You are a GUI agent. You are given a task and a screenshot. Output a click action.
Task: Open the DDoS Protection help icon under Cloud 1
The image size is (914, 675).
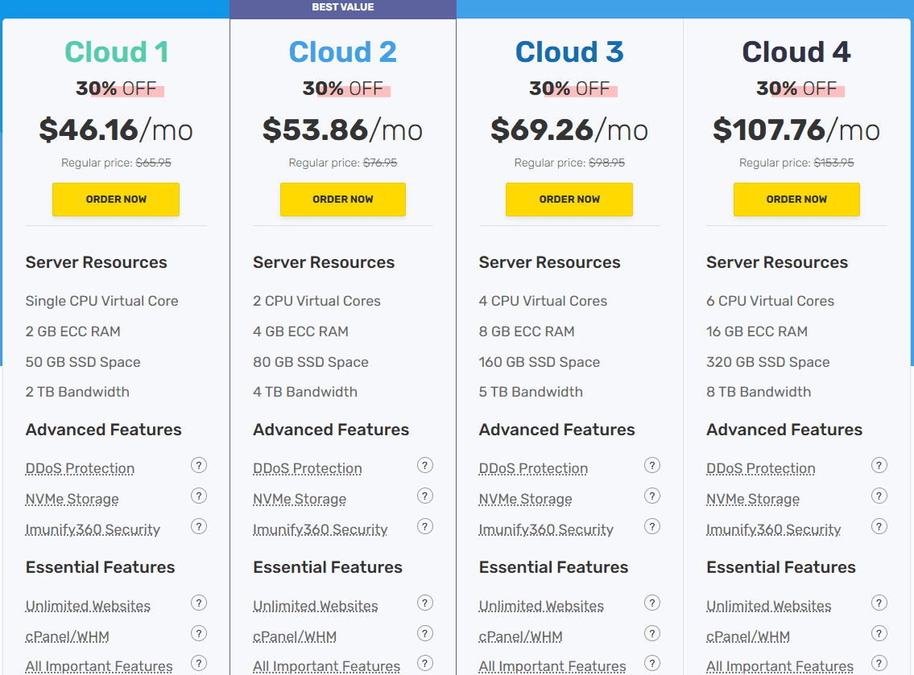pos(199,465)
